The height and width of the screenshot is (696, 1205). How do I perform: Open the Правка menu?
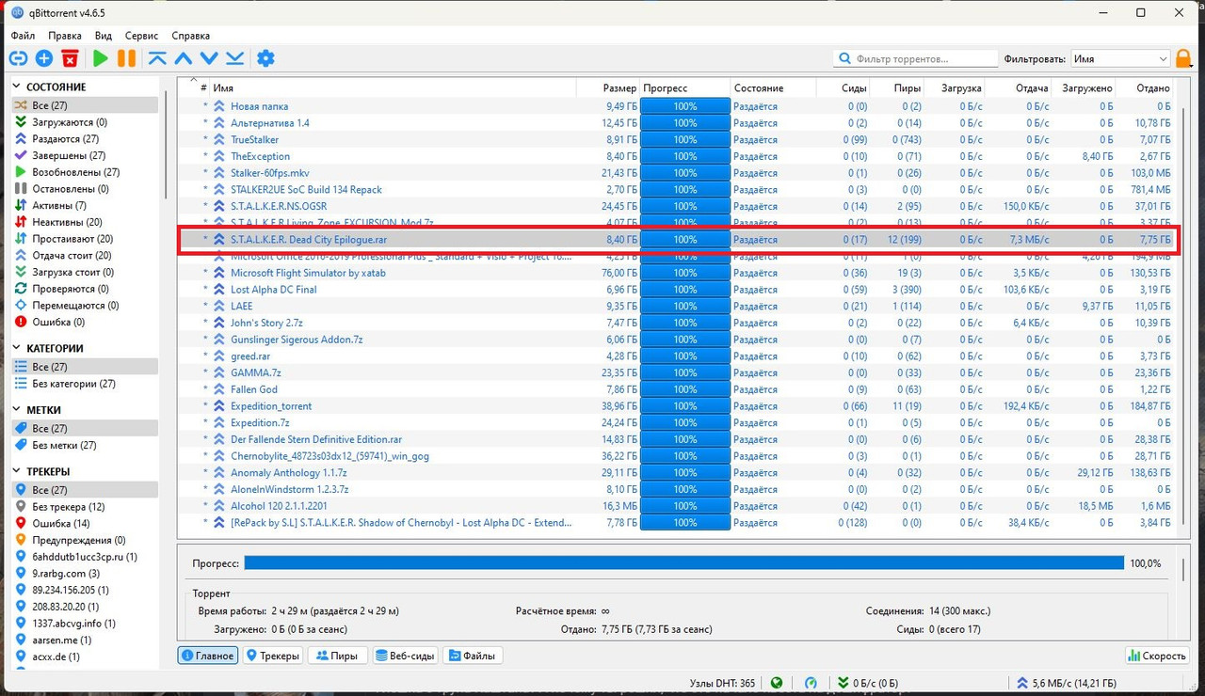[65, 36]
